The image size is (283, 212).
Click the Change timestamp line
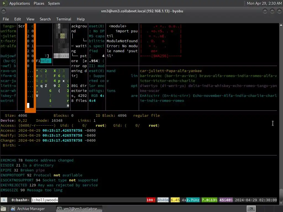[48, 140]
